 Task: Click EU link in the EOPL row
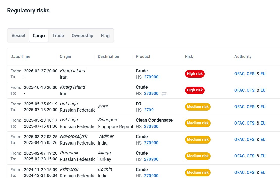coord(263,107)
